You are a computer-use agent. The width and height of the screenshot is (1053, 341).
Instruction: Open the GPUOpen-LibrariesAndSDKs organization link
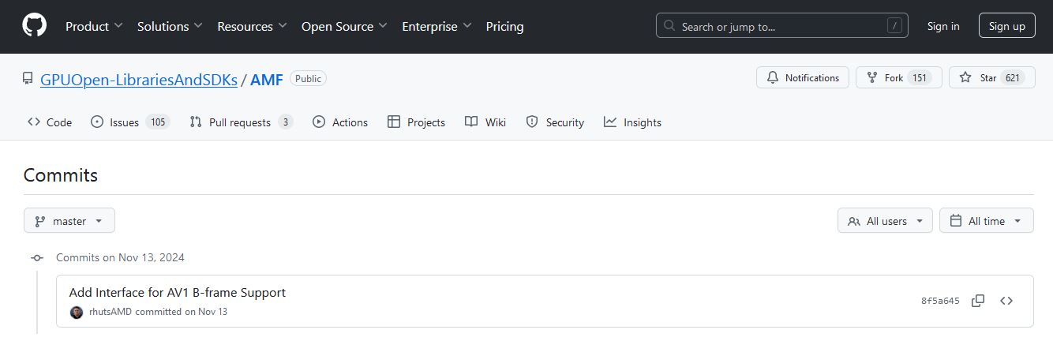click(139, 79)
